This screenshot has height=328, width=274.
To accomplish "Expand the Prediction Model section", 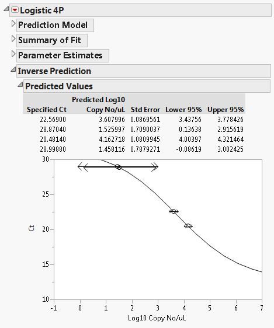I will click(x=13, y=24).
